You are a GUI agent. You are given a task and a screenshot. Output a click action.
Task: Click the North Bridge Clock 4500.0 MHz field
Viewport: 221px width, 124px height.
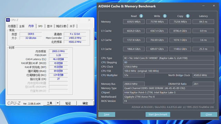[x=203, y=75]
